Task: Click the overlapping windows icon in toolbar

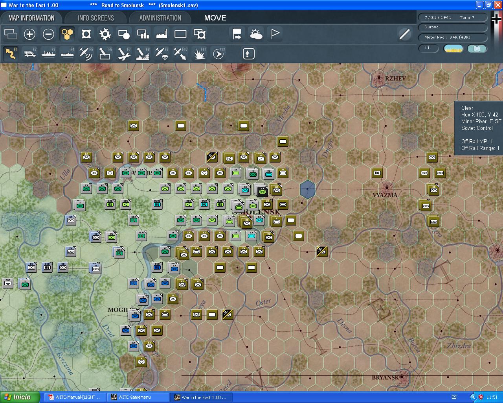Action: 11,34
